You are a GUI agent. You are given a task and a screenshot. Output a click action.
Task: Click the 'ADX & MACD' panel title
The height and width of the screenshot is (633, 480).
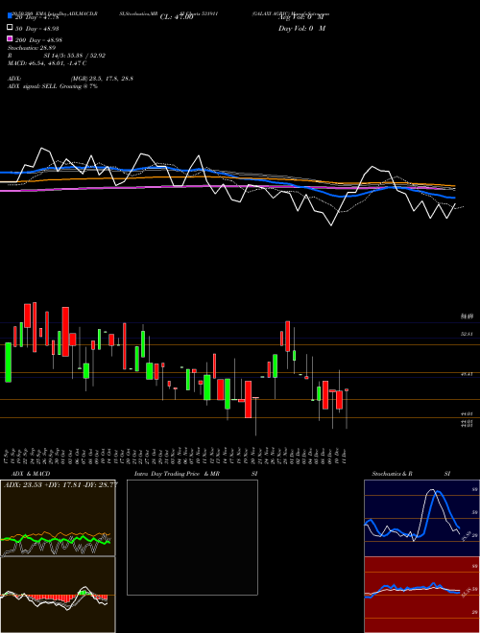[31, 474]
